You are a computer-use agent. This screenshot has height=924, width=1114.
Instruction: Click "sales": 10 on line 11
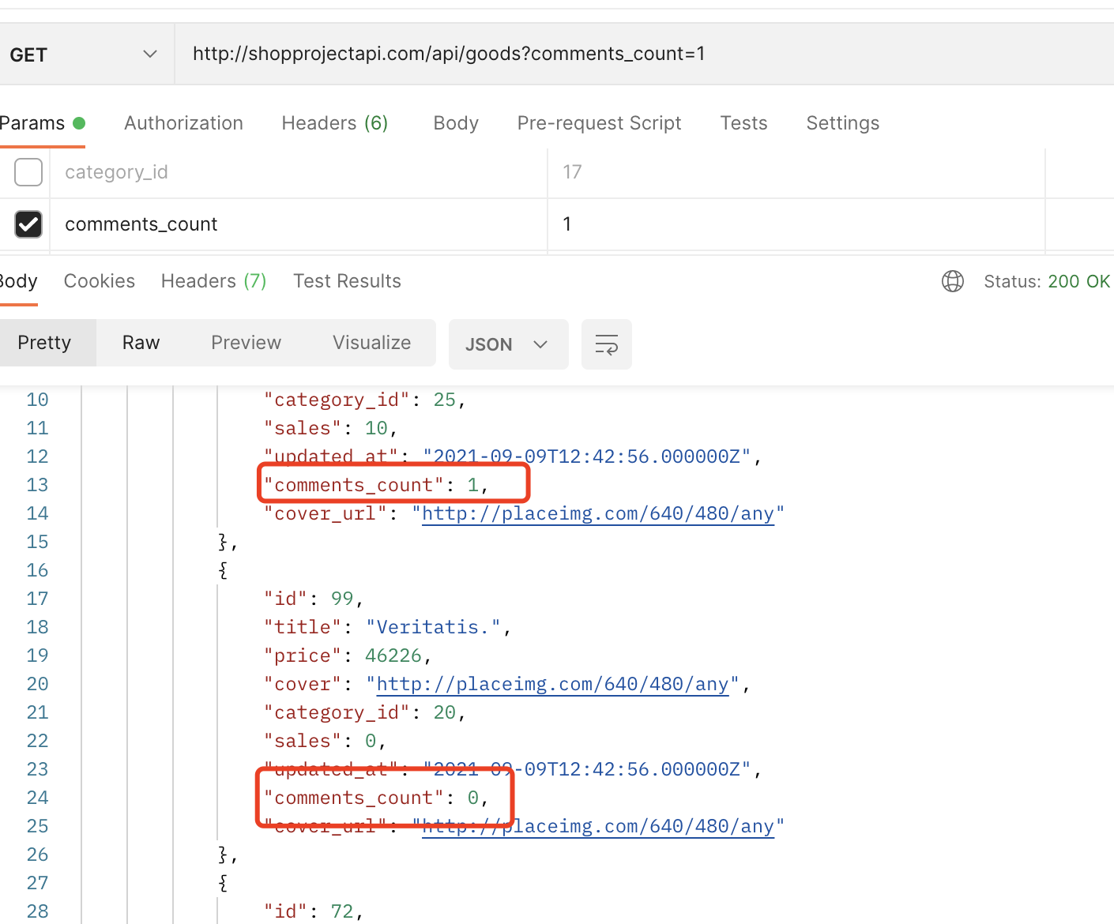330,428
